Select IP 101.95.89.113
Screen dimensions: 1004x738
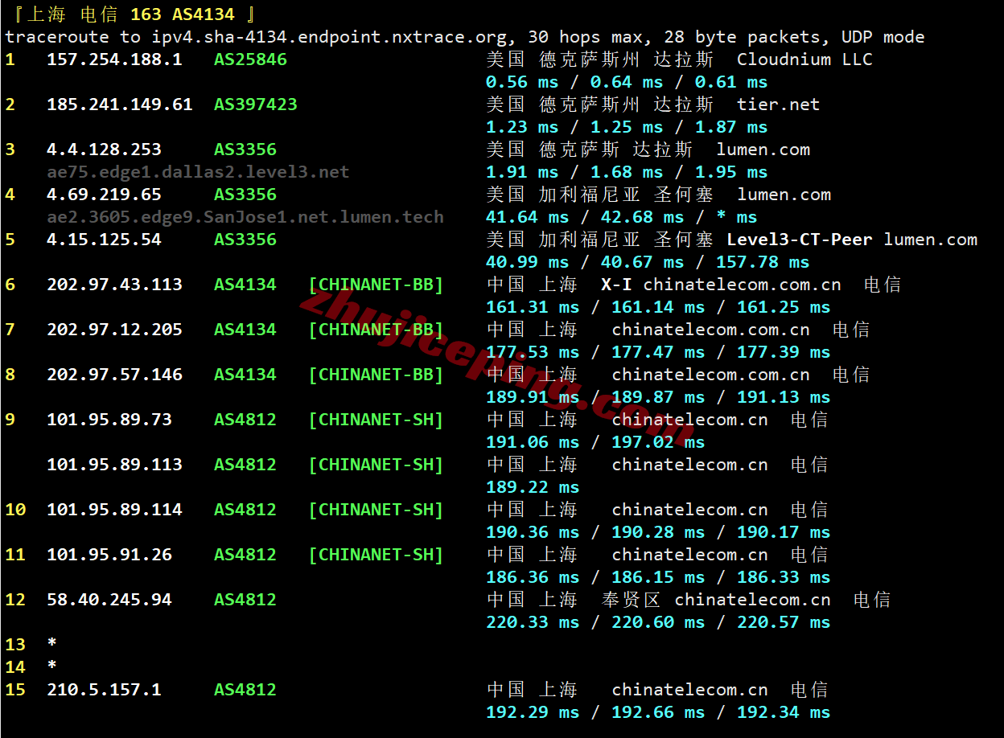114,465
